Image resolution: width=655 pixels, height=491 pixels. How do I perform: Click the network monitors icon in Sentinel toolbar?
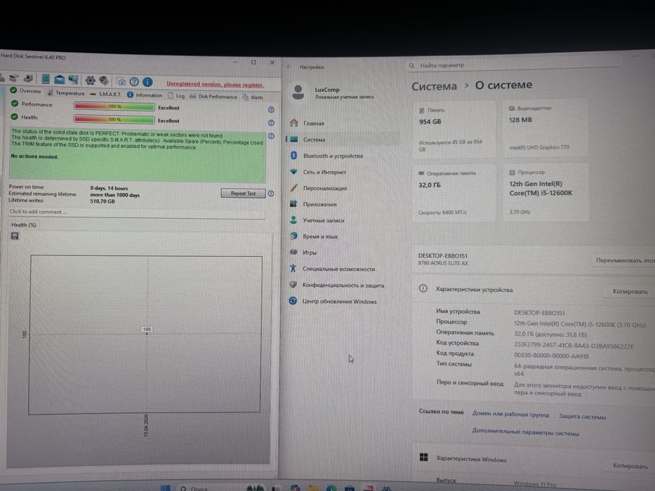74,79
